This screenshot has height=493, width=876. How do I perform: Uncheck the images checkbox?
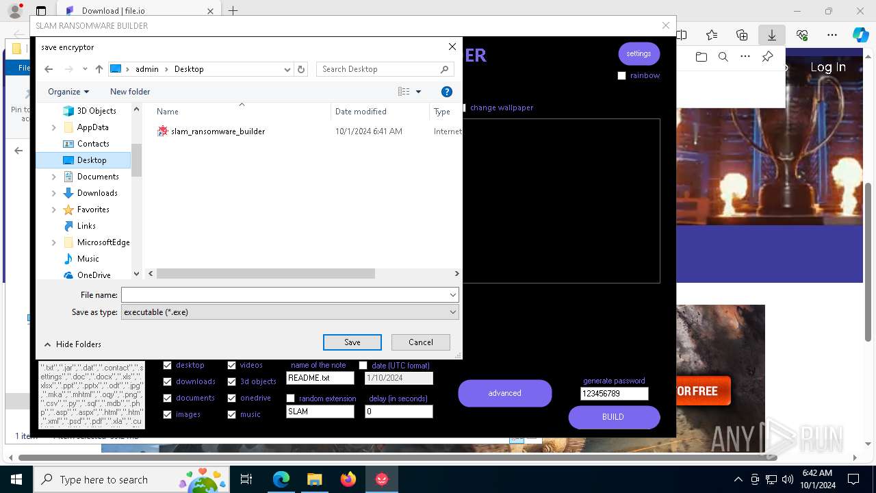pyautogui.click(x=167, y=415)
